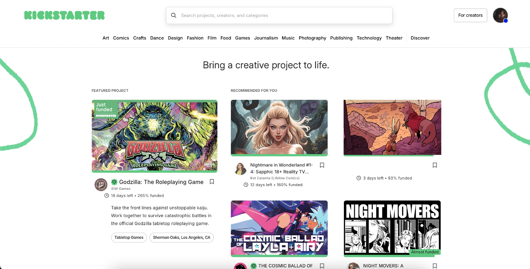Click the Project We Love badge on Godzilla
The width and height of the screenshot is (530, 269).
click(x=114, y=182)
